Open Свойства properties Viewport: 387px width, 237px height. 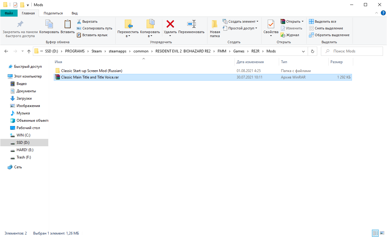pos(271,29)
